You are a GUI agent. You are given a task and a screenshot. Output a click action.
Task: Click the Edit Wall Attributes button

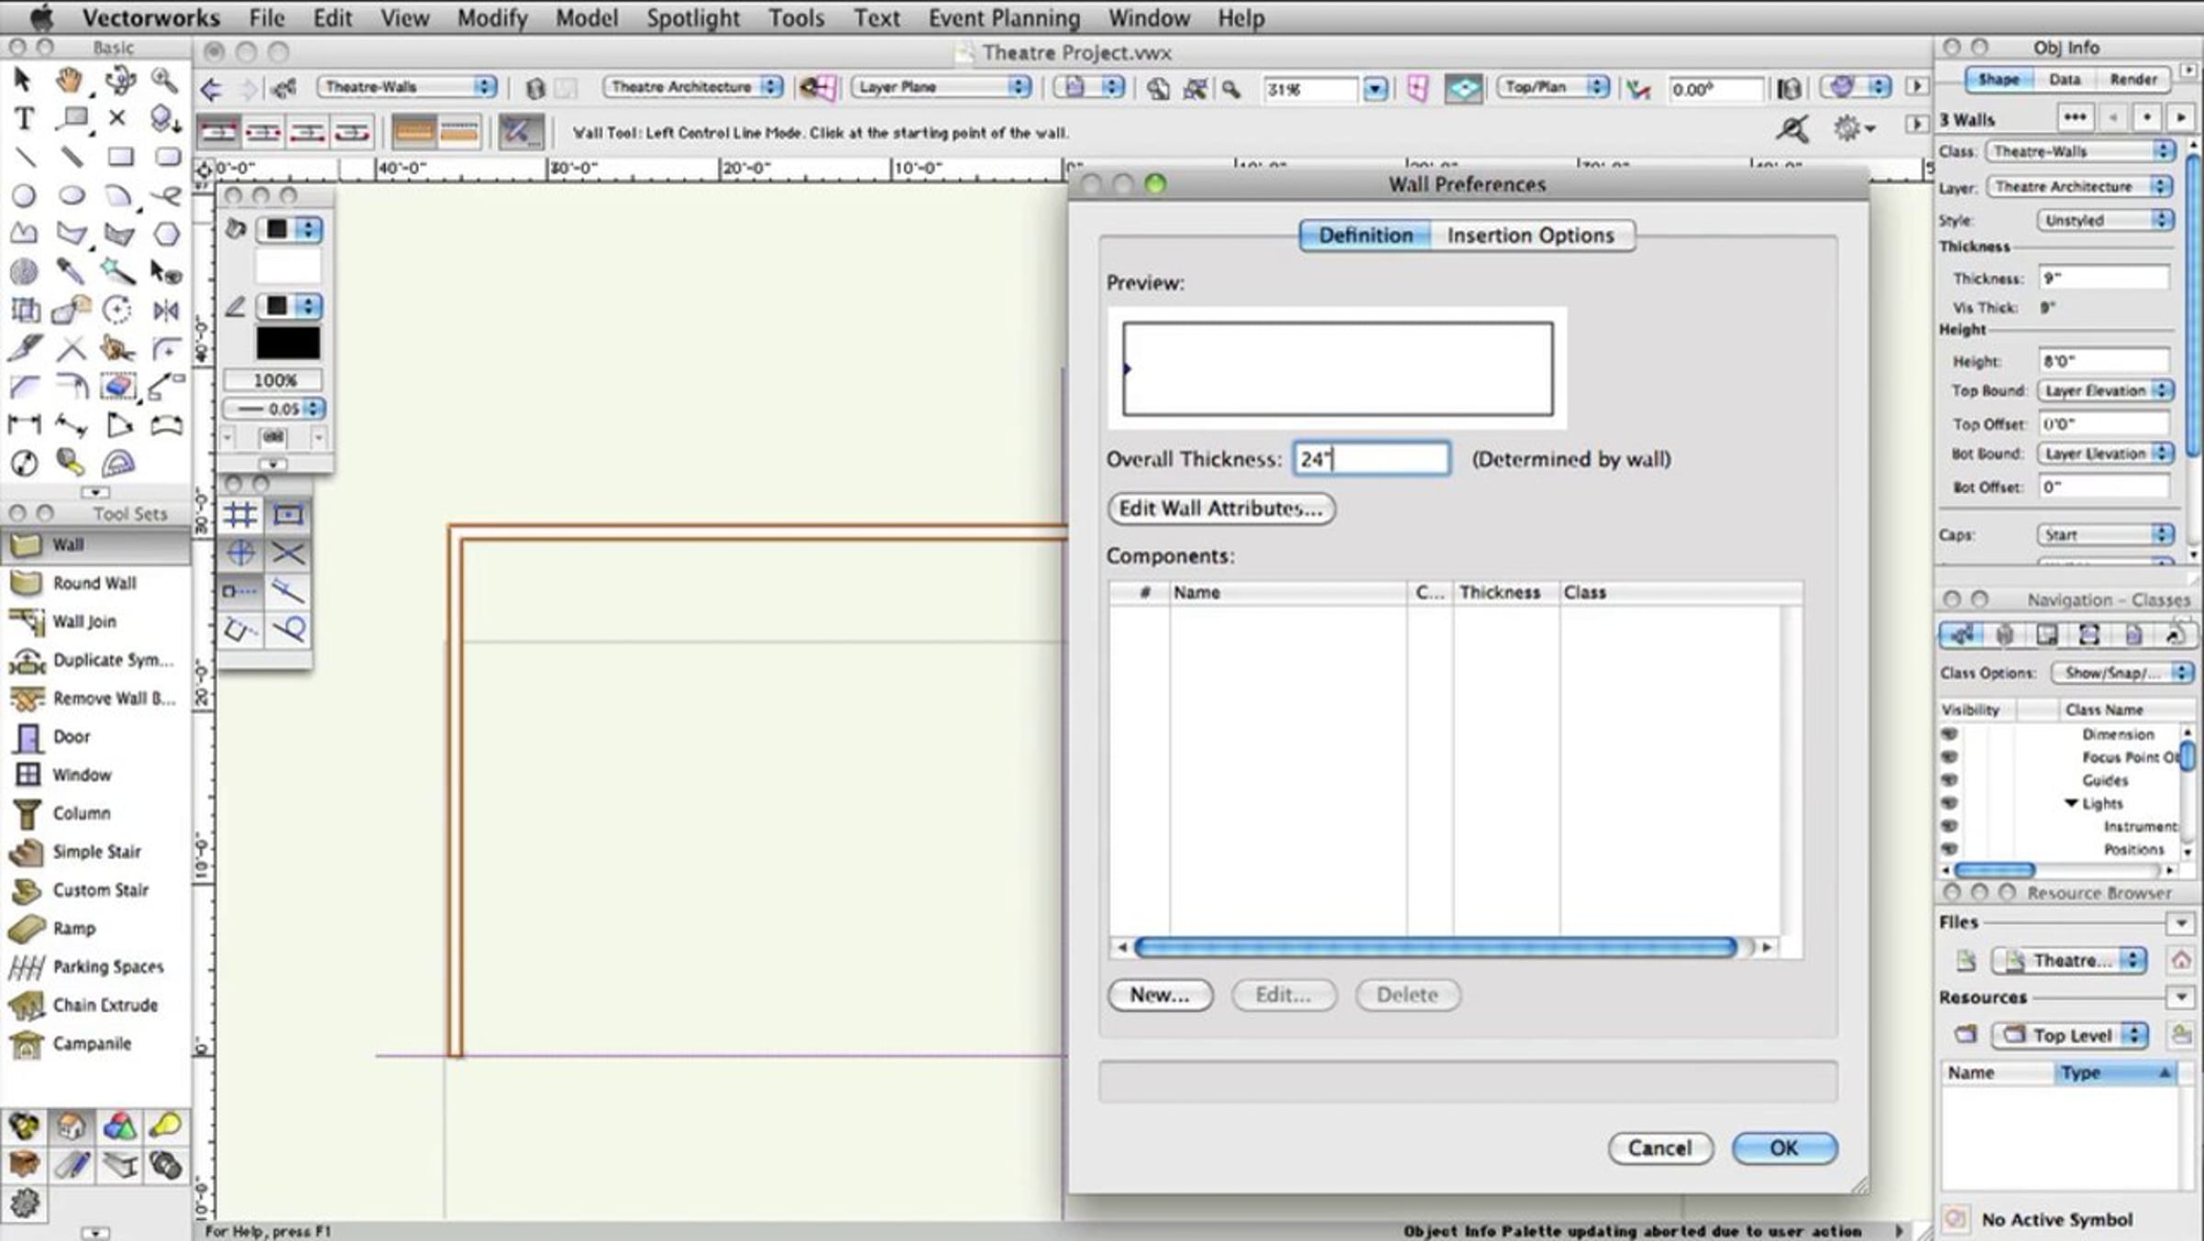[1220, 509]
